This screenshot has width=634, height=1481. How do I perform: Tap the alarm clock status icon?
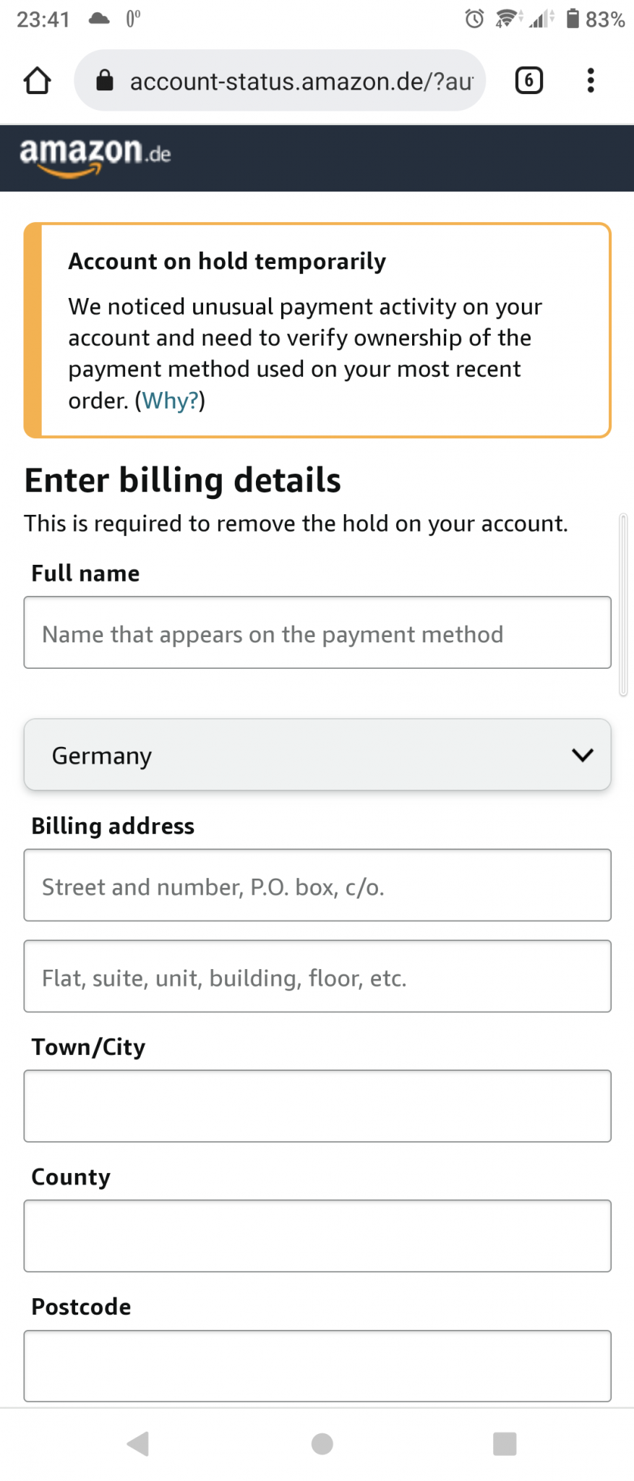pos(474,19)
